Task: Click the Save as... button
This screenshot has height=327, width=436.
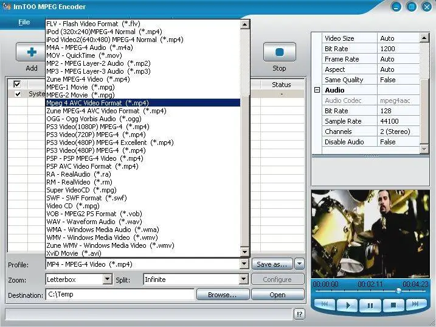Action: [272, 264]
